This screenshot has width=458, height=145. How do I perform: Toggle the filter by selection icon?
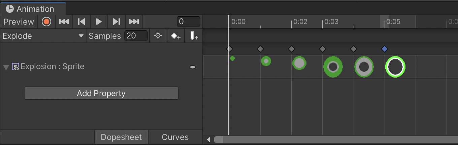pos(158,36)
